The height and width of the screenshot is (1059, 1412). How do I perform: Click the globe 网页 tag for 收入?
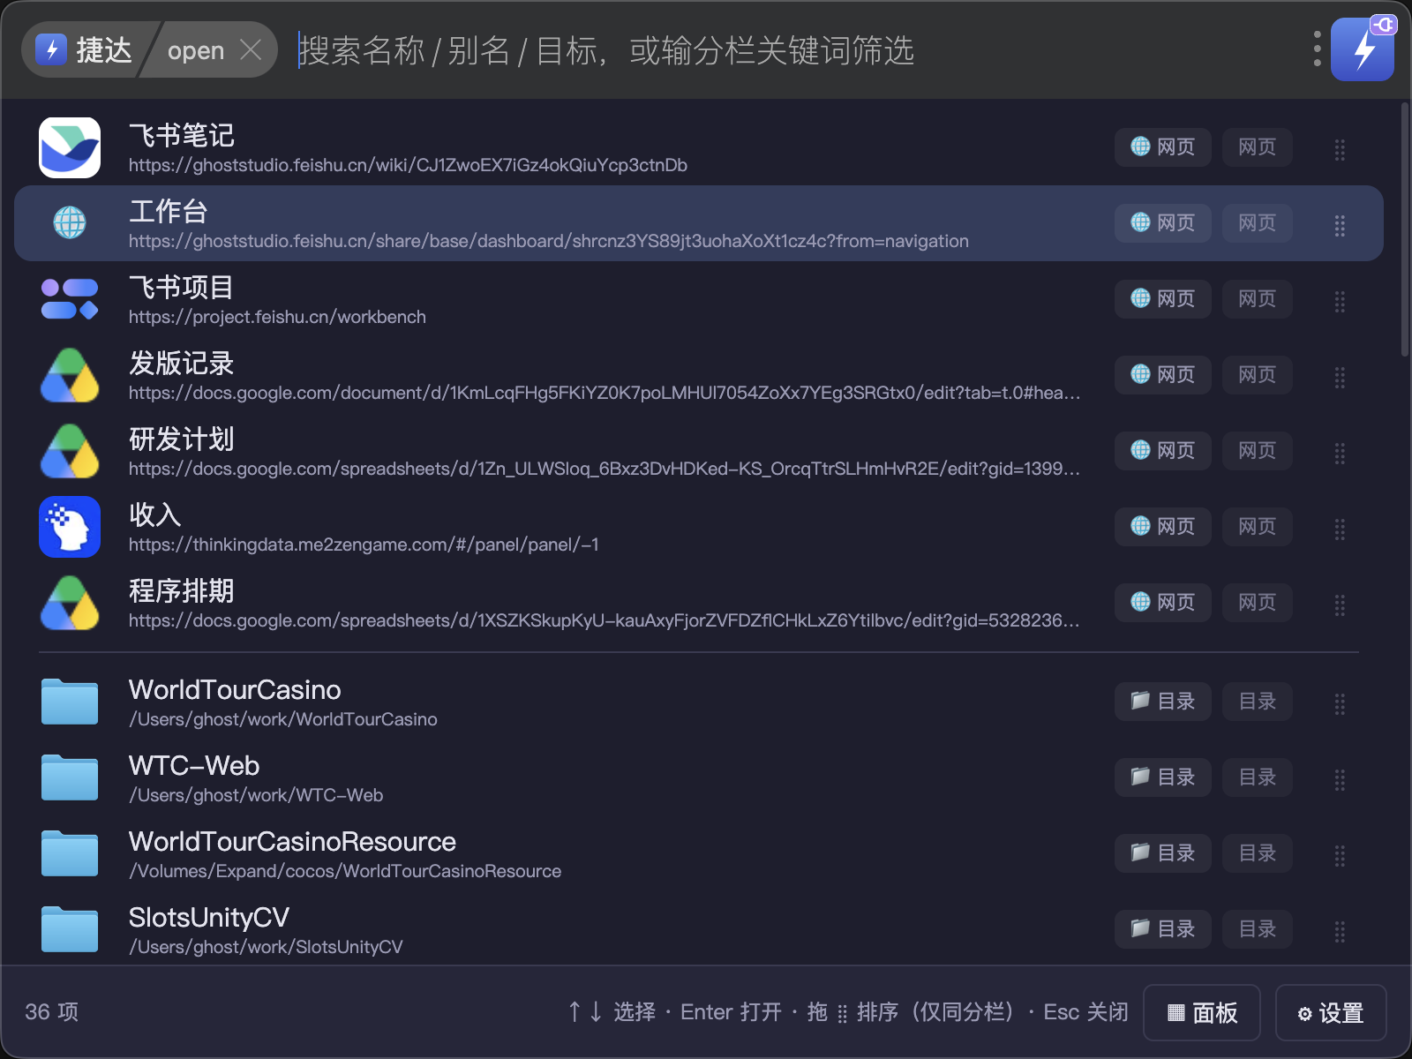1162,526
